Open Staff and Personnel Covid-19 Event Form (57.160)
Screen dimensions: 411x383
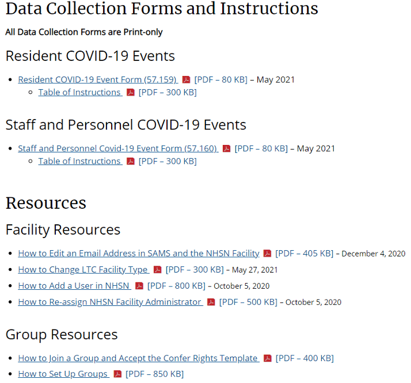pyautogui.click(x=117, y=149)
